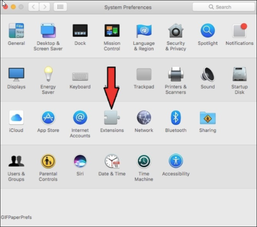Open Network settings
This screenshot has height=227, width=257.
pos(144,117)
